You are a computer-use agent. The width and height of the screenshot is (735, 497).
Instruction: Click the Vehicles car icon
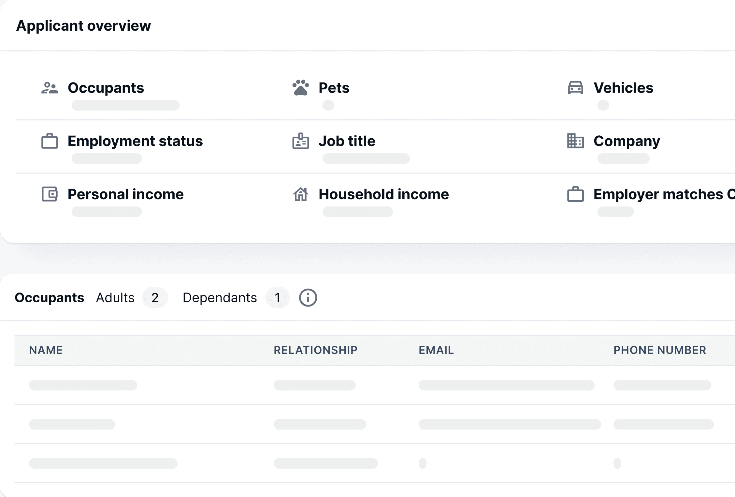(575, 88)
